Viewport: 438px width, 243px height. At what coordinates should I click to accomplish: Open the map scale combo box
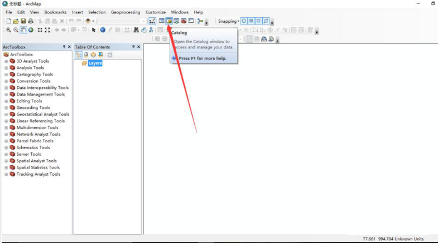point(122,21)
